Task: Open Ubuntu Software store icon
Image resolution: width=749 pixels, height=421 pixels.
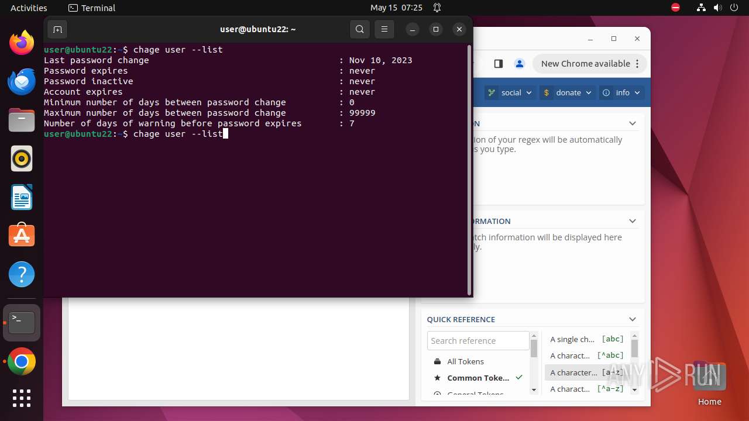Action: tap(22, 236)
